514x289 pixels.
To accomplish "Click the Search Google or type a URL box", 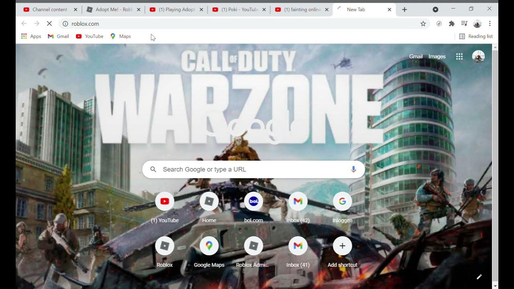I will [253, 169].
